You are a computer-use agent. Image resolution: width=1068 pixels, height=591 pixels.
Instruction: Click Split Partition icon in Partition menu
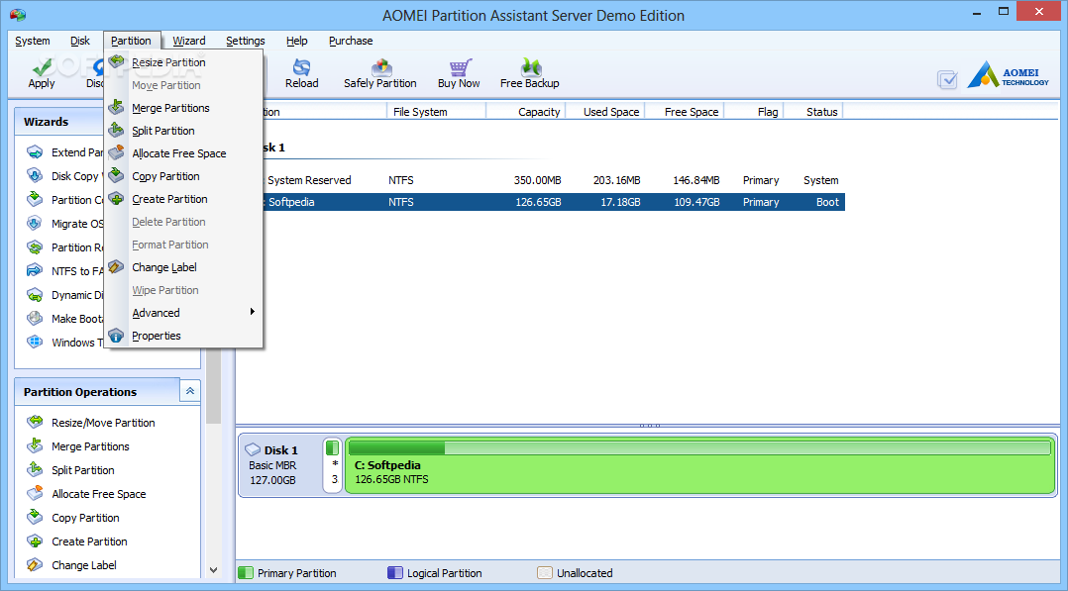(117, 130)
